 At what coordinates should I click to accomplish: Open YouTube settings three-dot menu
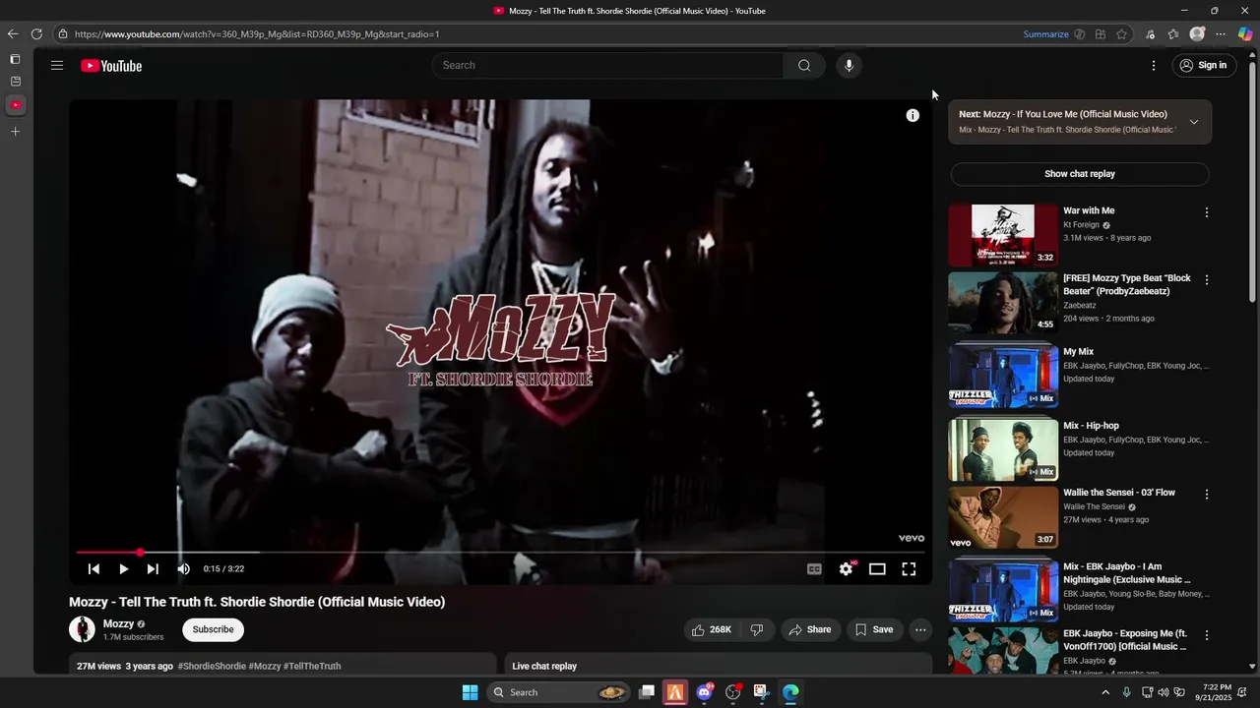coord(1154,66)
